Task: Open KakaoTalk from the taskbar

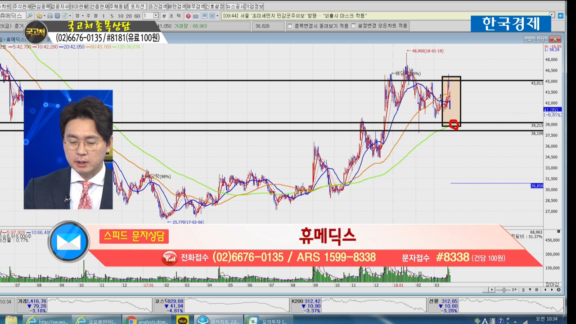Action: [x=182, y=319]
